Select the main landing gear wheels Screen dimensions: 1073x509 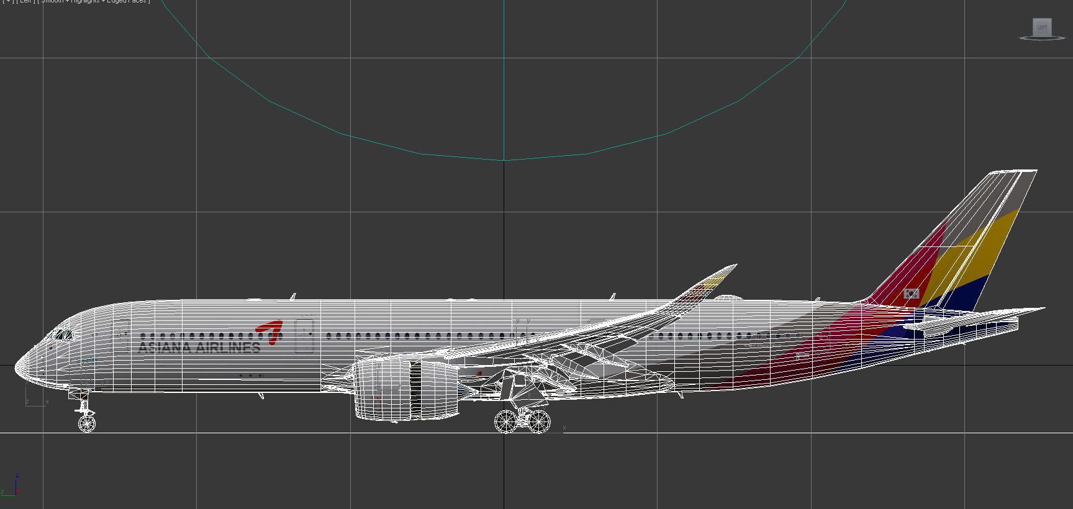tap(522, 421)
